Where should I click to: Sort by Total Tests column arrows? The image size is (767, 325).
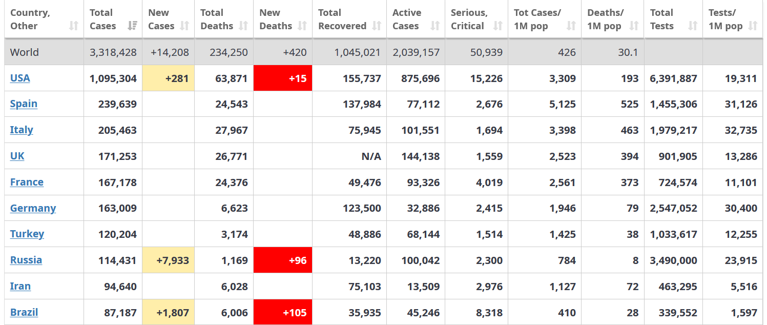[x=693, y=26]
